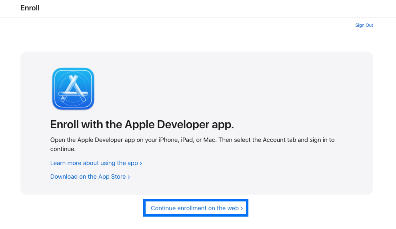Sign out of the account
Image resolution: width=396 pixels, height=229 pixels.
pos(364,25)
